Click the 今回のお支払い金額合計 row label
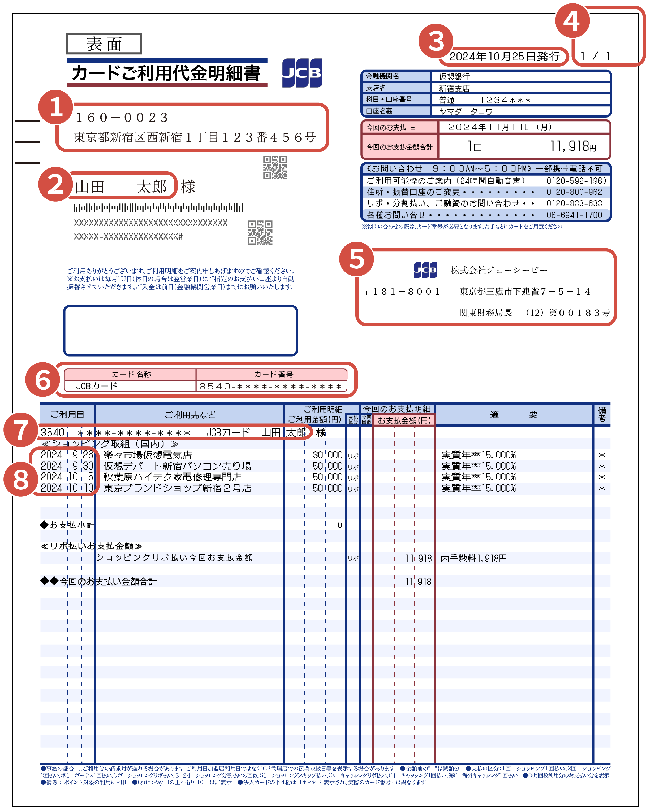The height and width of the screenshot is (807, 646). 98,581
